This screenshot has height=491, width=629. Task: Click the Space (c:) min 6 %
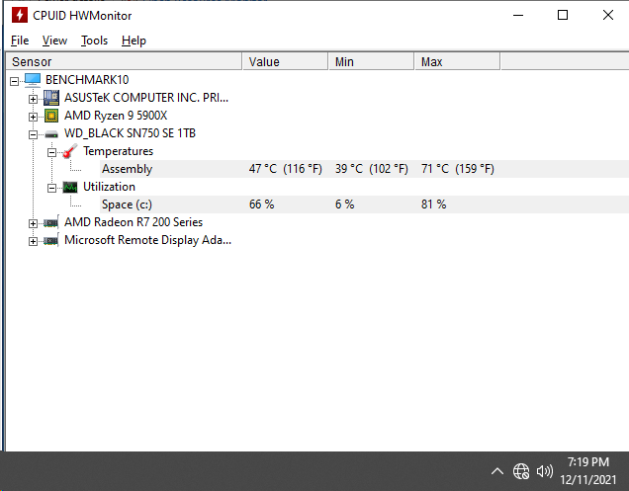click(344, 205)
